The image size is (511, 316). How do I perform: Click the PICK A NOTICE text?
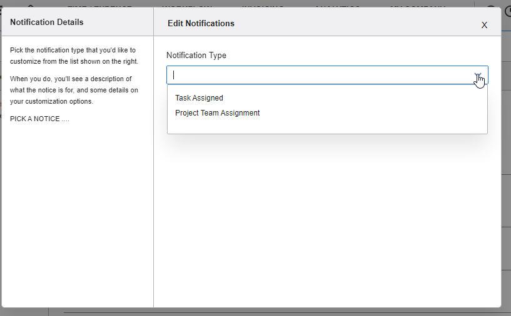[x=39, y=119]
